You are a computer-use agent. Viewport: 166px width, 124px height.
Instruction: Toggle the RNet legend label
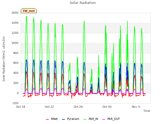pyautogui.click(x=54, y=119)
